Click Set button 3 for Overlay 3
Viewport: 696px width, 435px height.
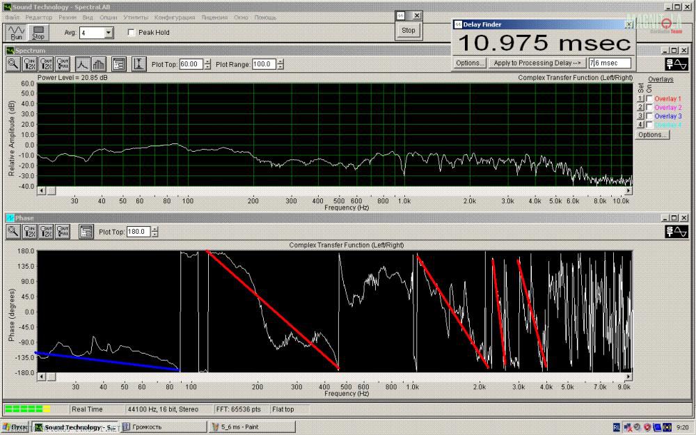(640, 116)
